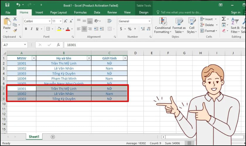This screenshot has height=146, width=246.
Task: Open the Giới tính filter dropdown
Action: click(125, 58)
